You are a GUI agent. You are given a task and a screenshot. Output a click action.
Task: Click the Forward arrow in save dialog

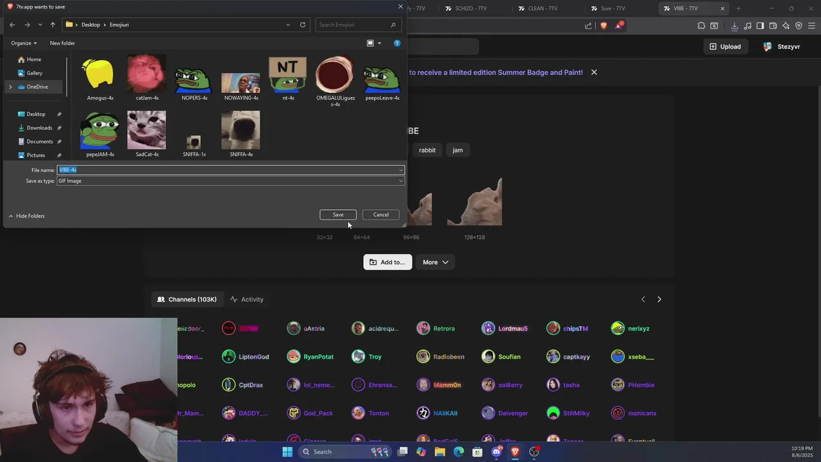(27, 24)
